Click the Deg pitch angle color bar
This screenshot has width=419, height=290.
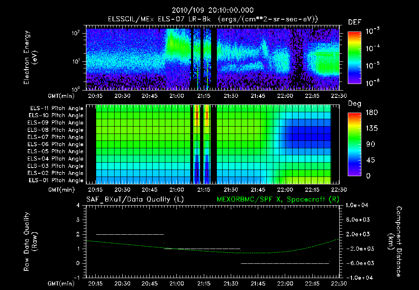coord(354,144)
